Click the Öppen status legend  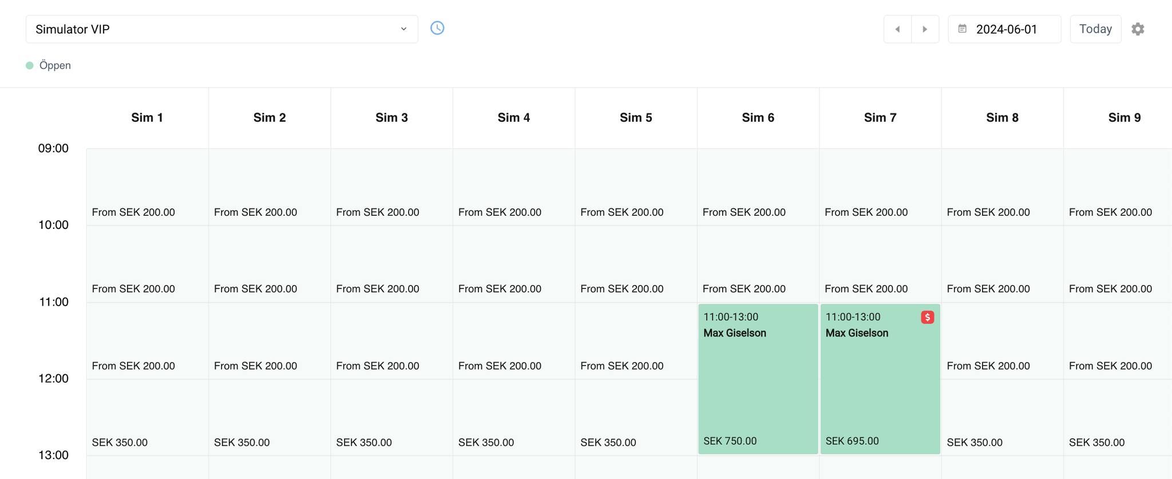point(49,65)
